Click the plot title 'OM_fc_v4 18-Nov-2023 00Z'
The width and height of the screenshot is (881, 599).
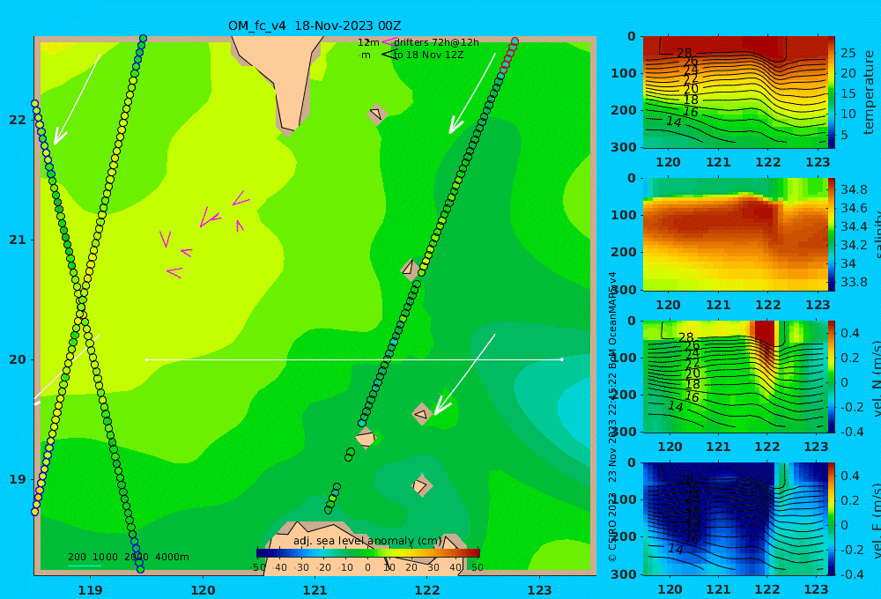coord(315,26)
